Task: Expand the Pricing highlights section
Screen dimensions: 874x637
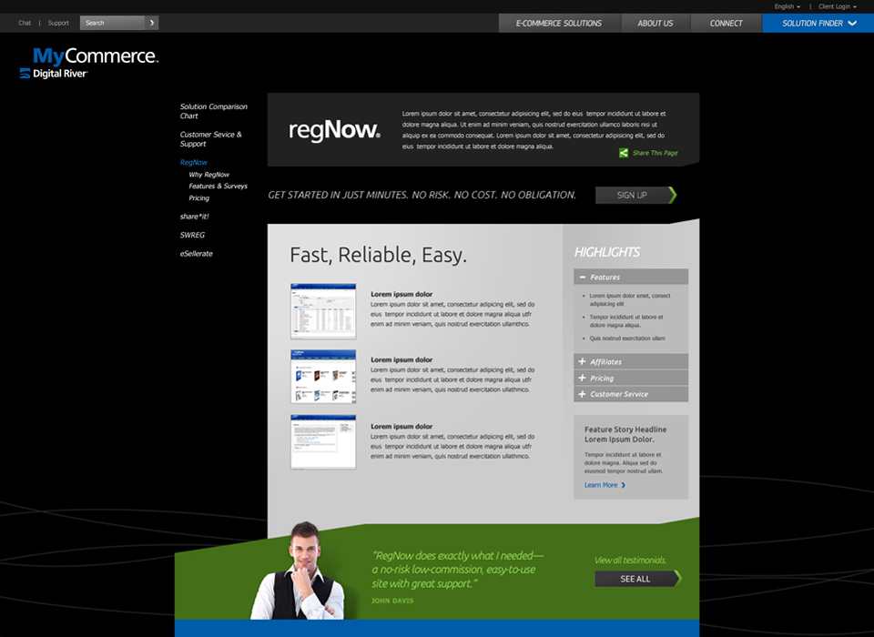Action: point(631,378)
